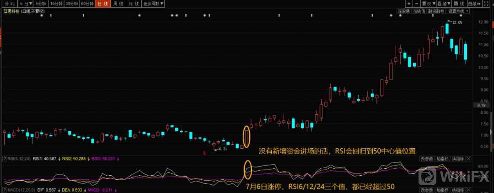
Task: Click 隐藏 to hide side panel
Action: (x=474, y=4)
